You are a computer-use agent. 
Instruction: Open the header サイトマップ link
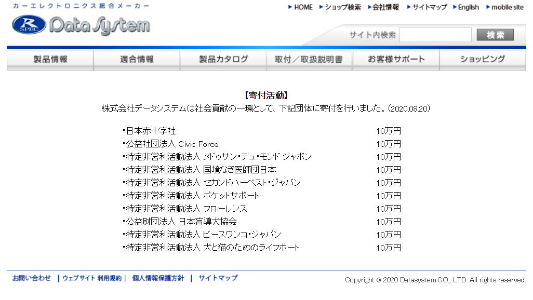pos(427,7)
